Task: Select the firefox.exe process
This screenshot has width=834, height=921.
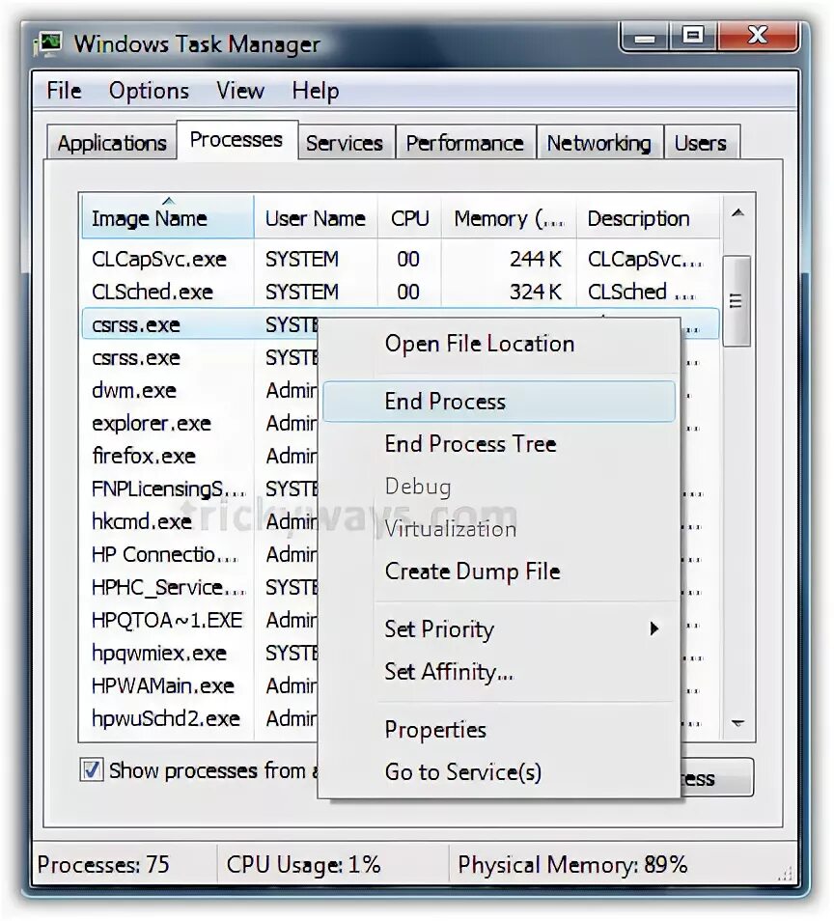Action: click(200, 456)
